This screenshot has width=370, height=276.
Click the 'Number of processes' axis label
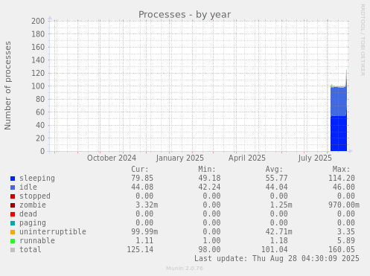(x=7, y=86)
